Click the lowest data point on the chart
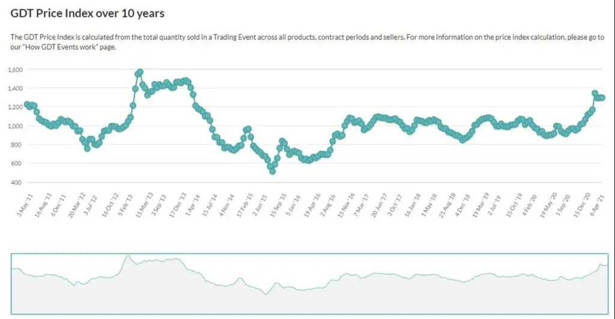This screenshot has width=615, height=319. [272, 171]
